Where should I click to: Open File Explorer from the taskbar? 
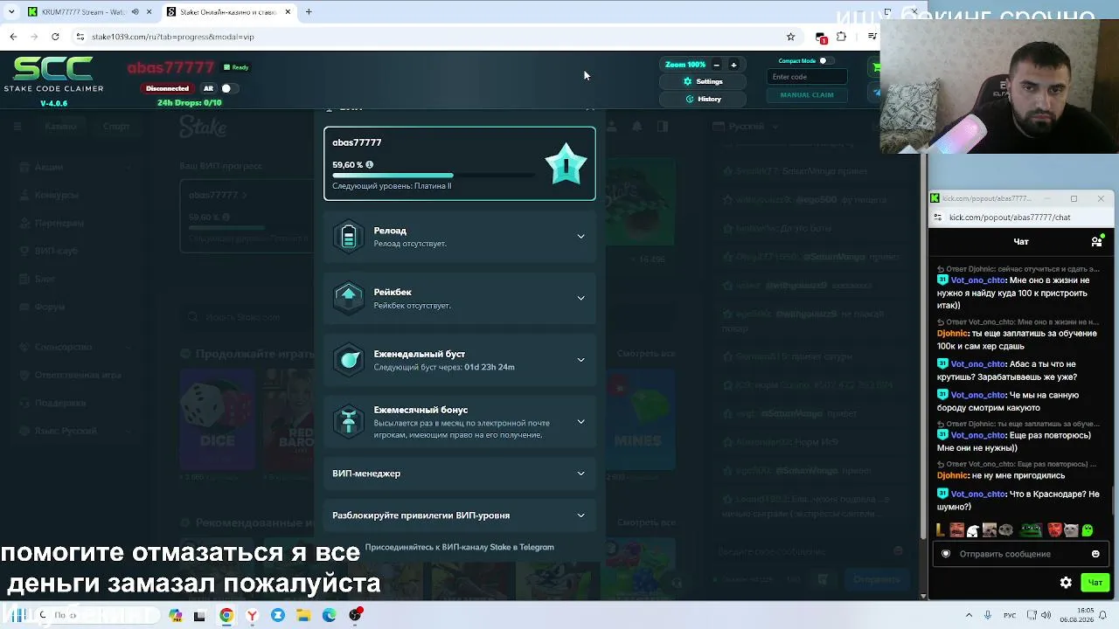coord(303,615)
